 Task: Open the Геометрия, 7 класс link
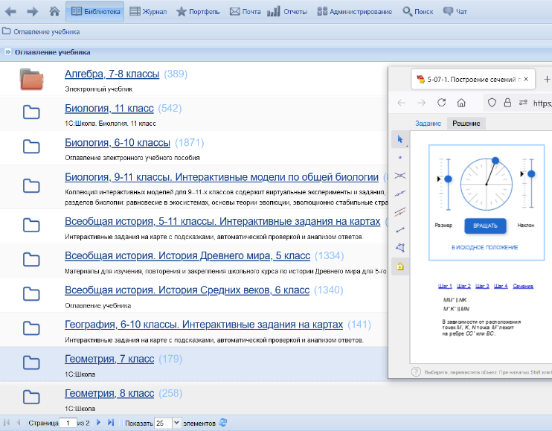click(109, 359)
